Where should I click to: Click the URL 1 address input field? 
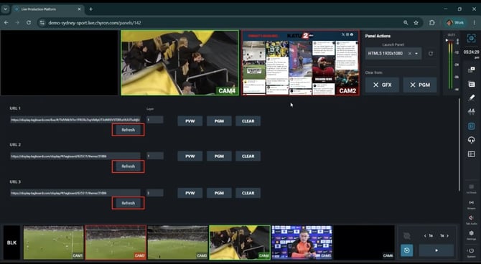pos(75,120)
